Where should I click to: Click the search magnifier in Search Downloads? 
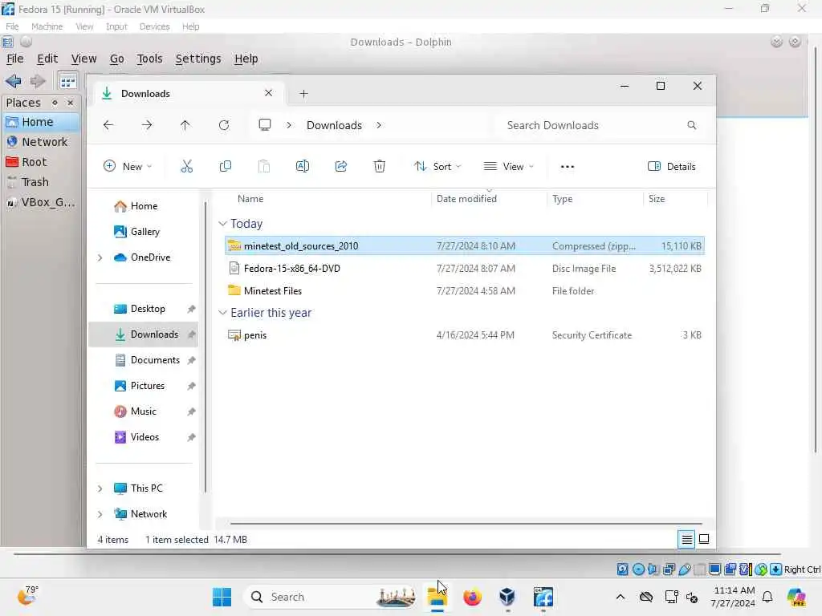tap(692, 125)
